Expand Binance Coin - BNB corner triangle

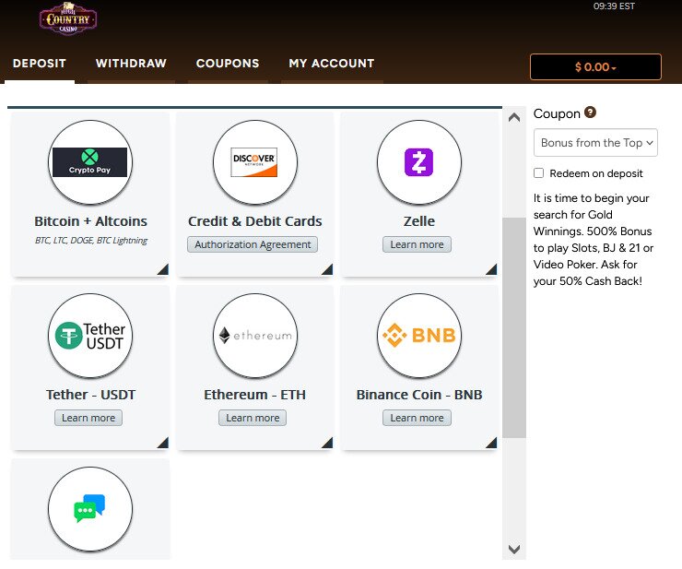tap(492, 444)
